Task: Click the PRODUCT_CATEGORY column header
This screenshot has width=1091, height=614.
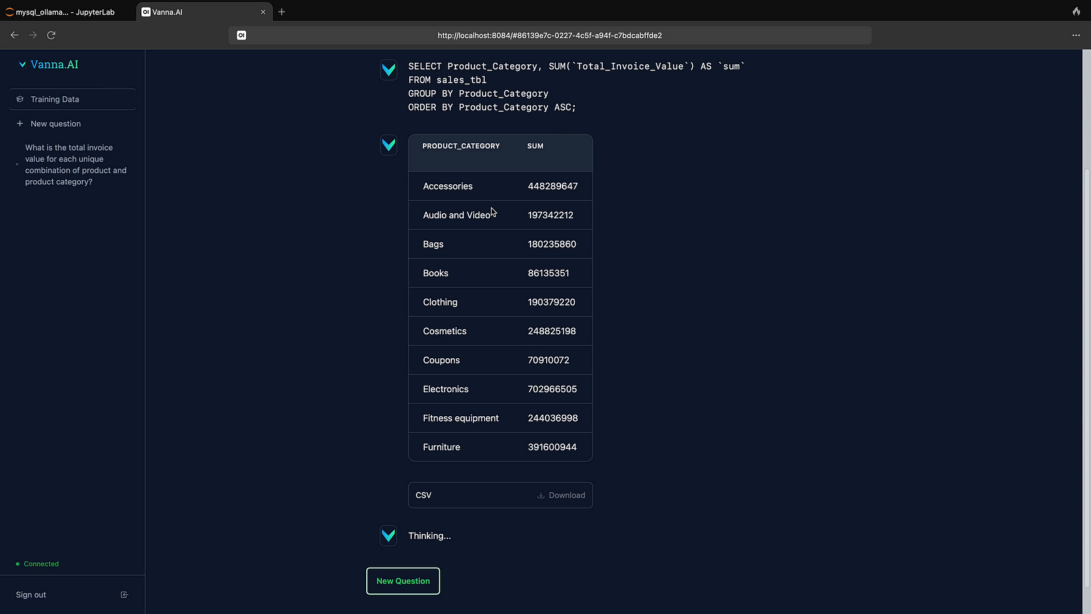Action: [461, 146]
